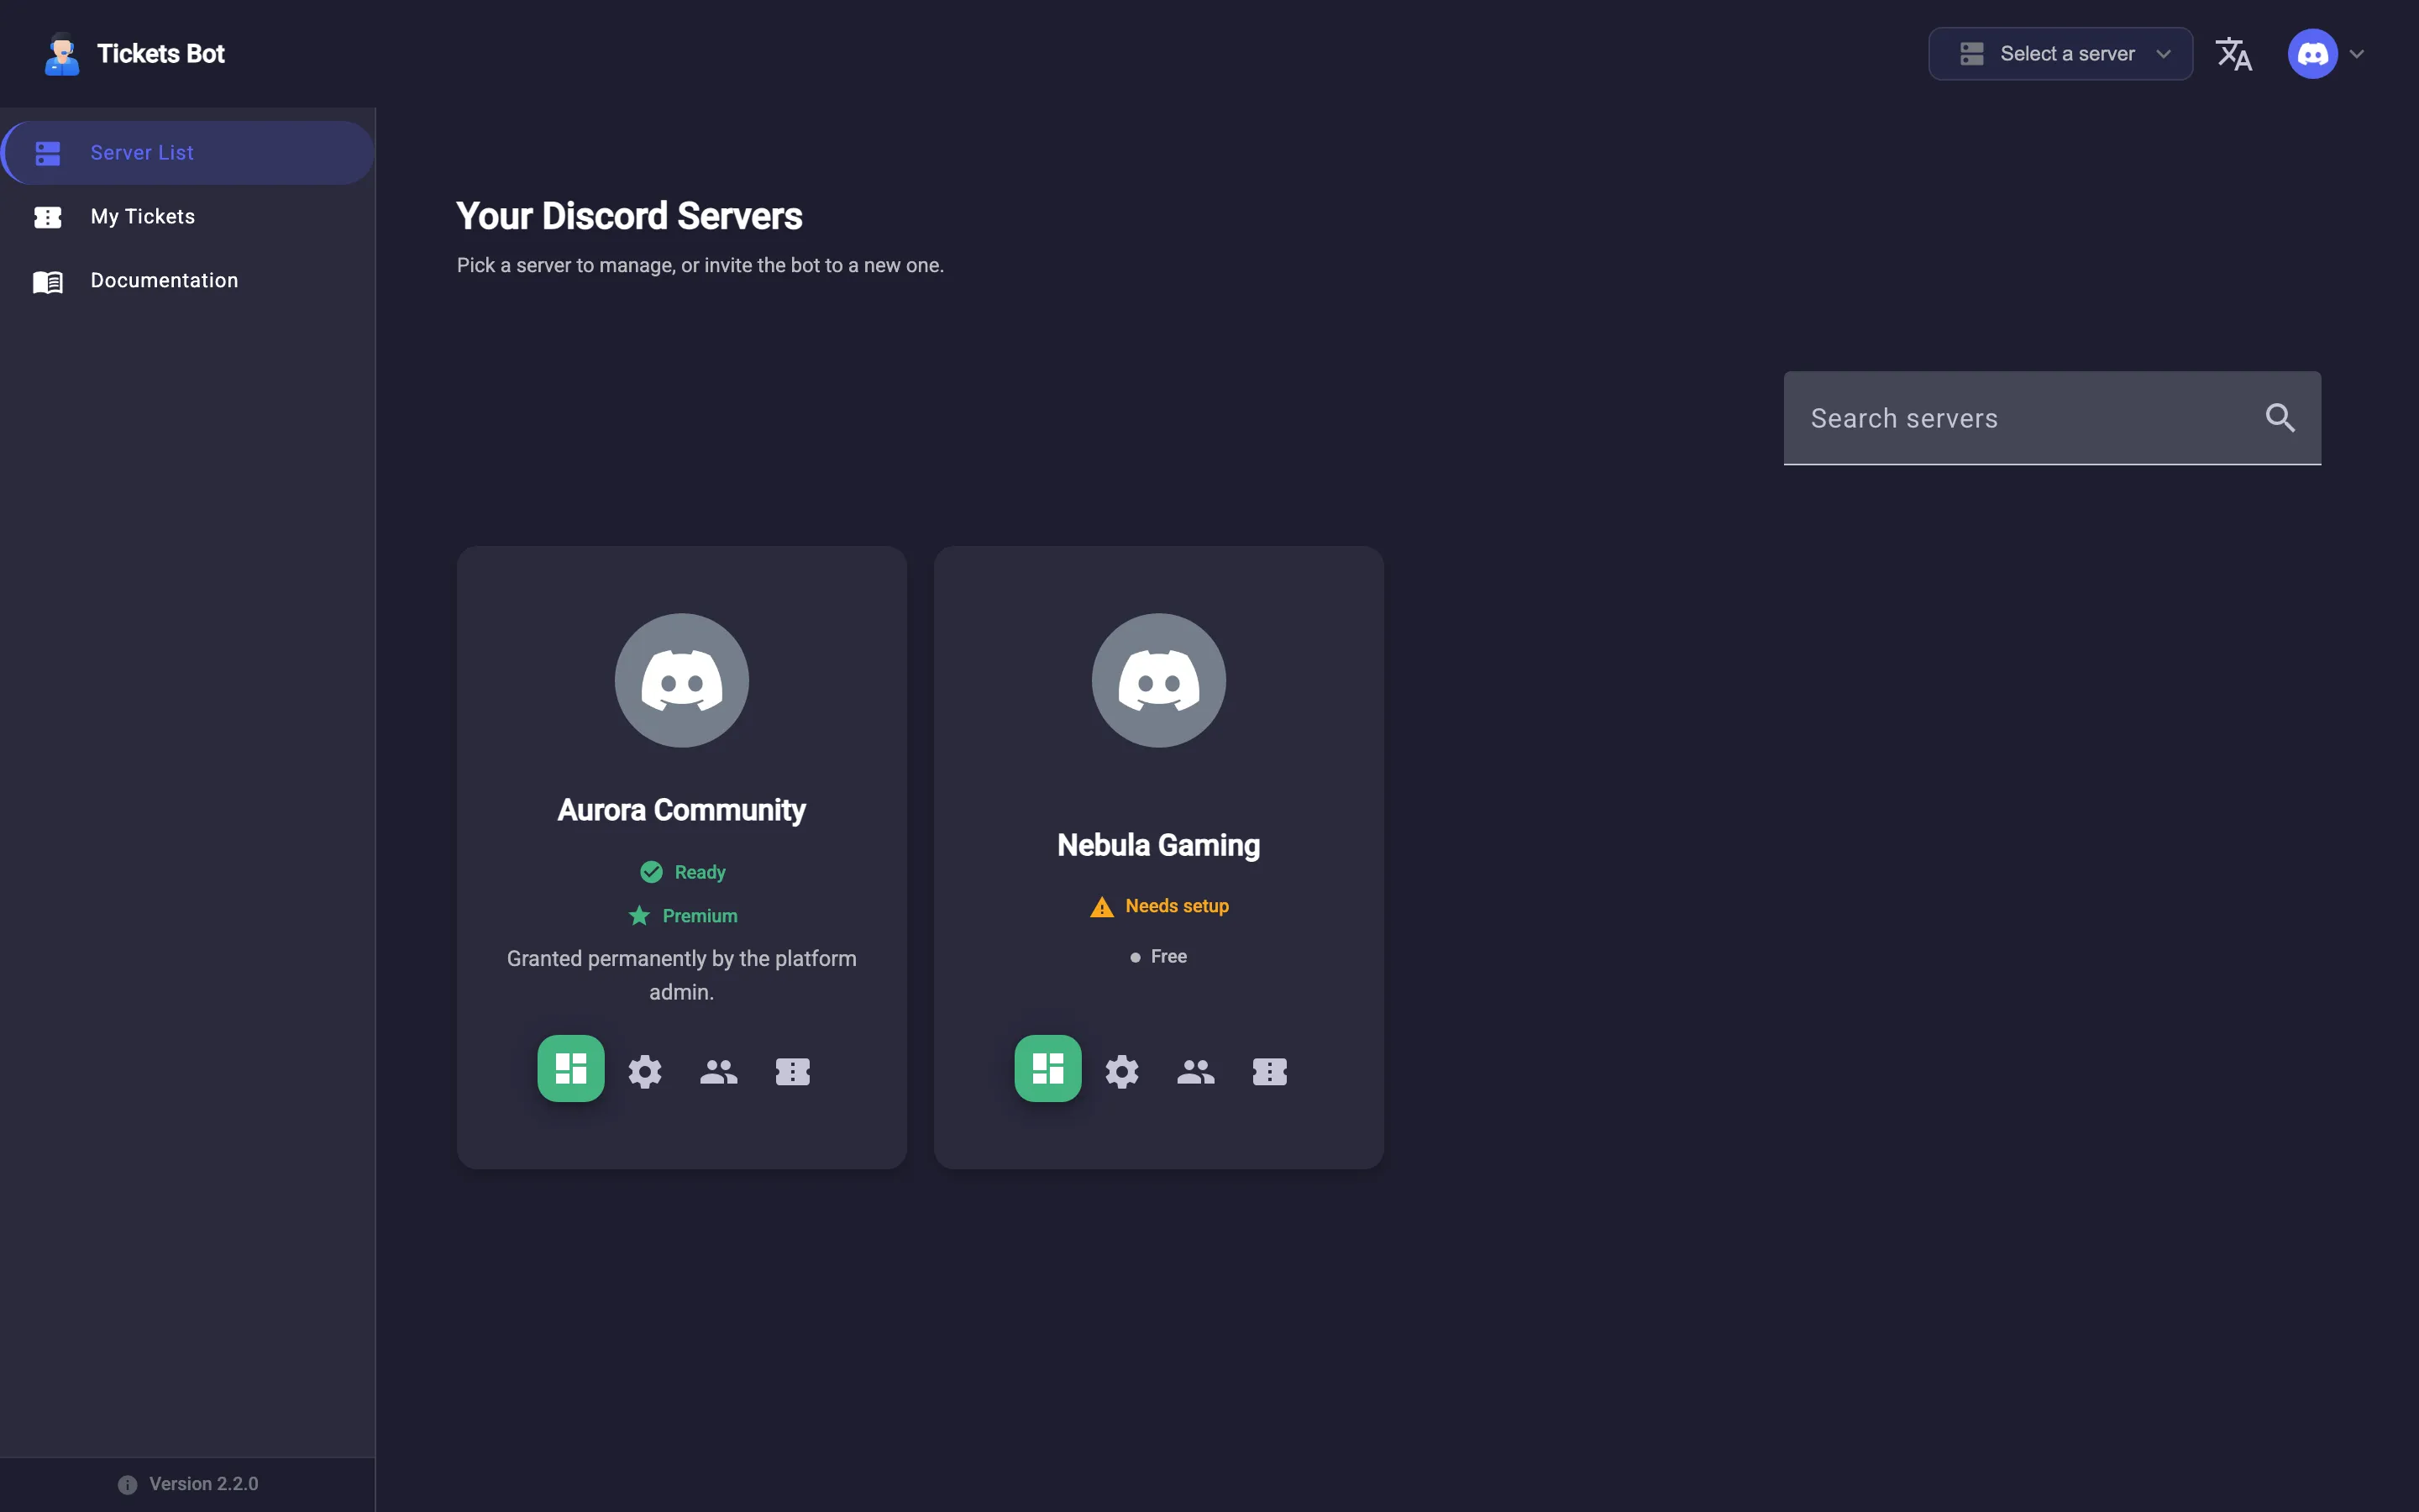Click the Needs setup warning label
The image size is (2419, 1512).
point(1177,906)
